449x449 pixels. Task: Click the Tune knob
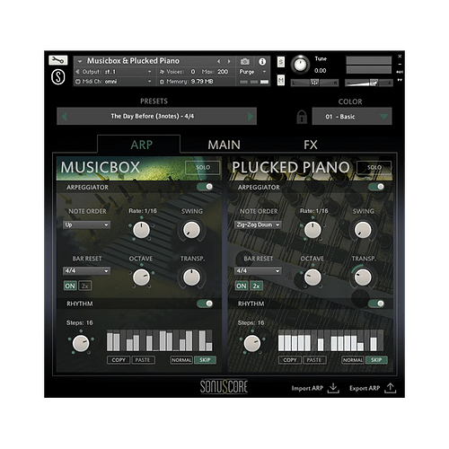300,65
